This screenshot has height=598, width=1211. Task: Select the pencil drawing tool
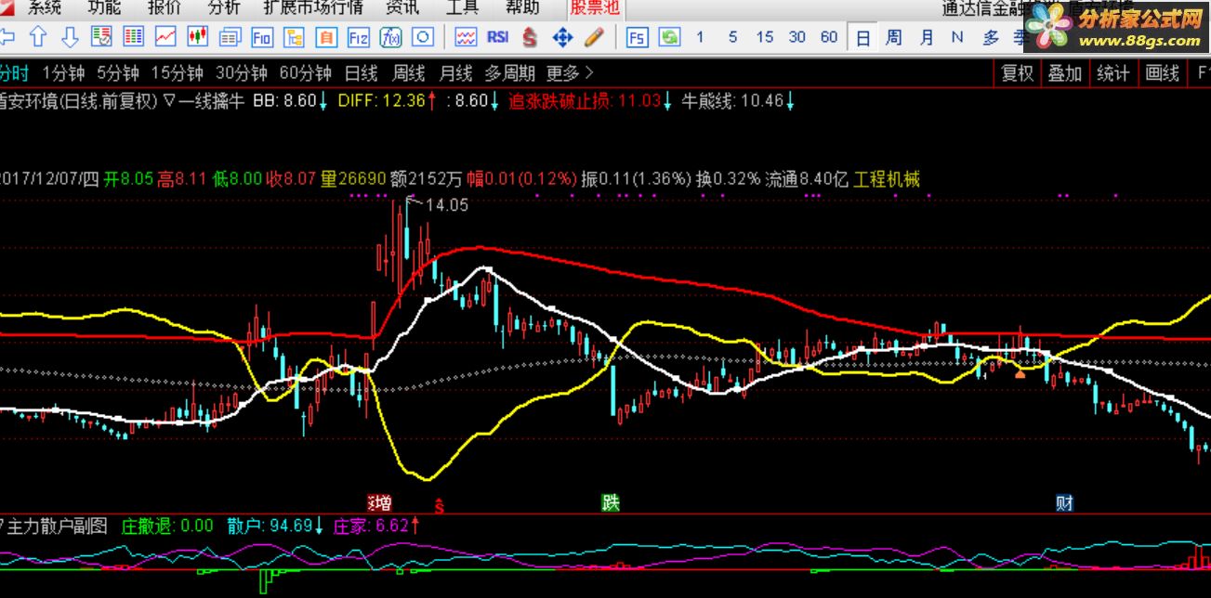click(594, 37)
